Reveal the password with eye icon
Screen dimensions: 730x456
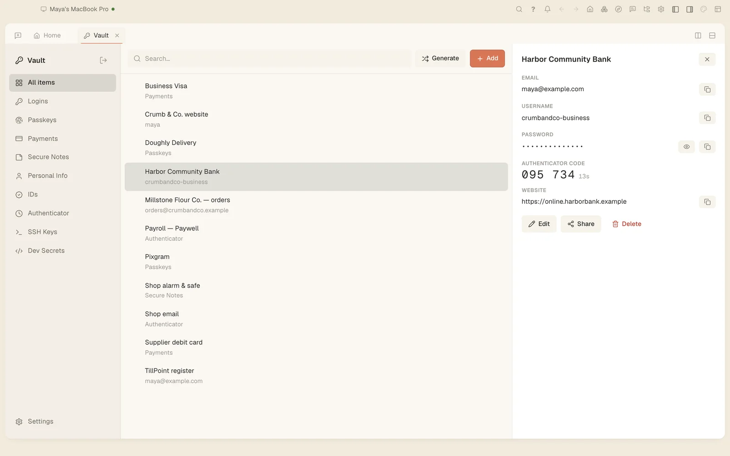coord(686,147)
